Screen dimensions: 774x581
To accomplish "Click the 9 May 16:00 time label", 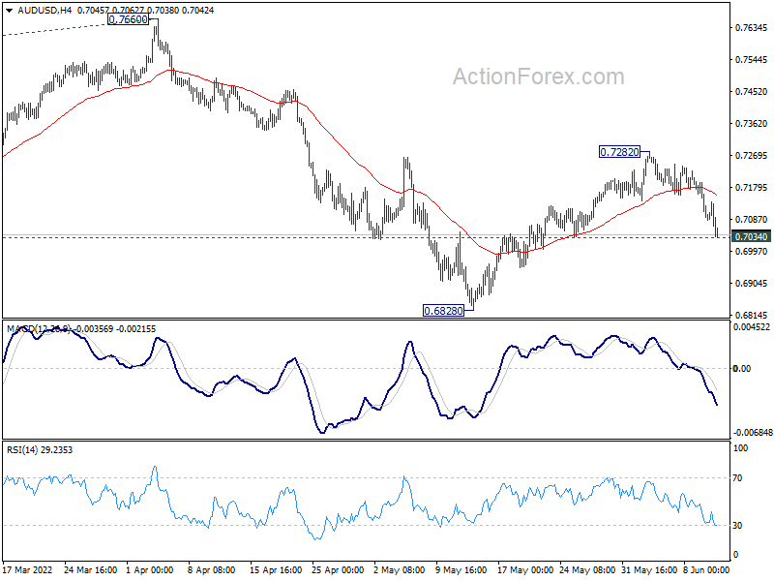I will [x=461, y=570].
